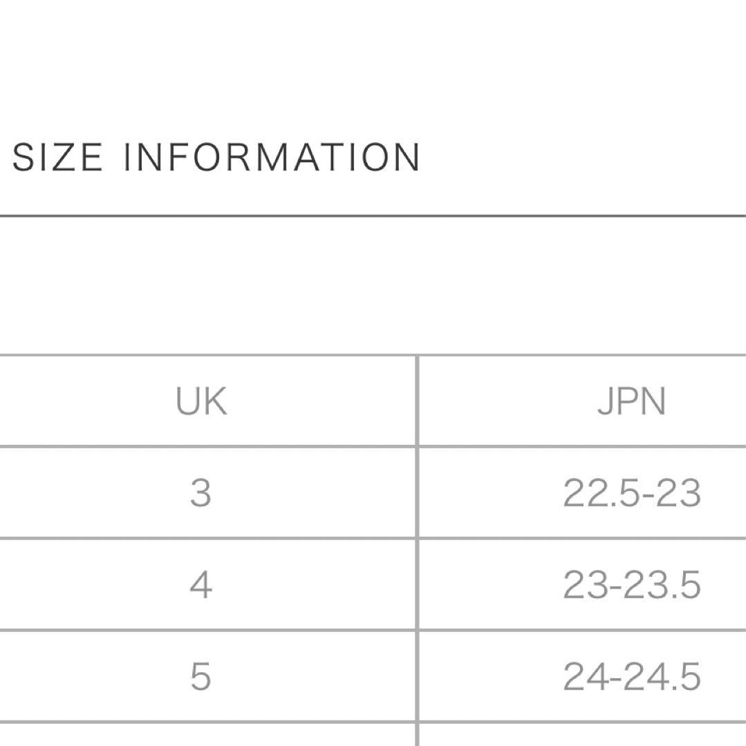Click the partially visible cell below UK 5
Viewport: 746px width, 746px height.
pos(207,735)
